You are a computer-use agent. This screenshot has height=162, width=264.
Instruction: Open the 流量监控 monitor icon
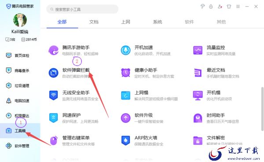click(x=198, y=50)
